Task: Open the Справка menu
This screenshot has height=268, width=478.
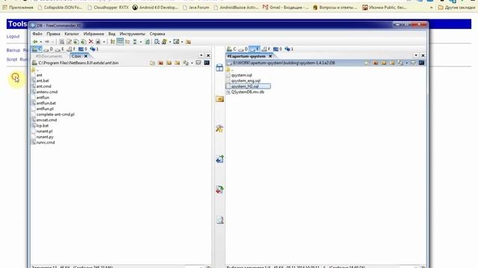Action: [158, 33]
